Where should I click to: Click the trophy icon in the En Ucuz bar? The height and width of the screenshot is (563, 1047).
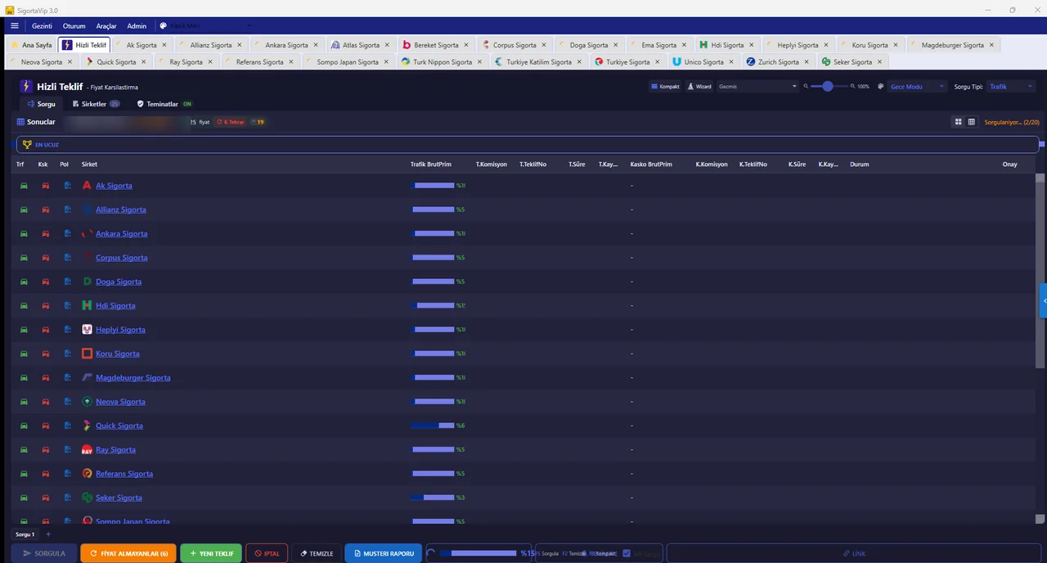tap(27, 145)
